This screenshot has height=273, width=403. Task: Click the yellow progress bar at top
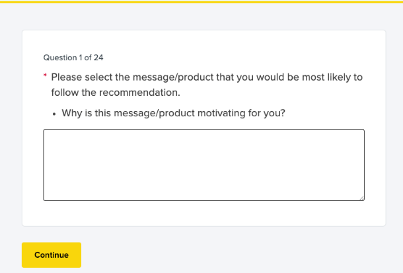coord(201,1)
